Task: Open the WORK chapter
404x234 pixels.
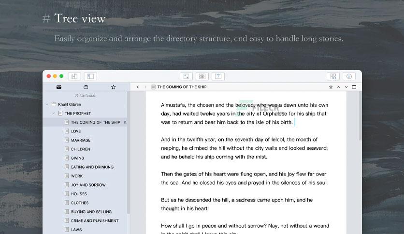Action: pos(85,176)
